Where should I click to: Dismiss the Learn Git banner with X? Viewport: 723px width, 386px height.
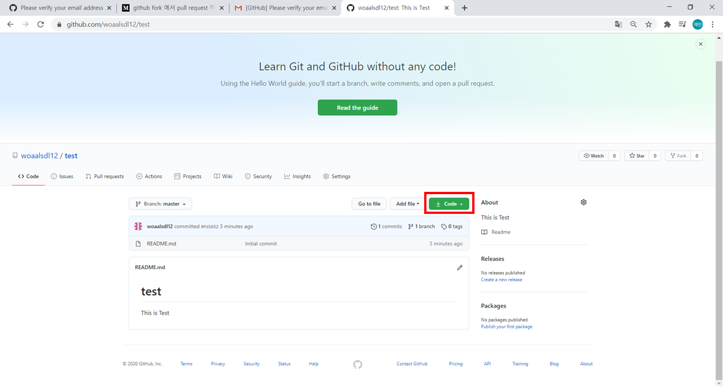701,44
